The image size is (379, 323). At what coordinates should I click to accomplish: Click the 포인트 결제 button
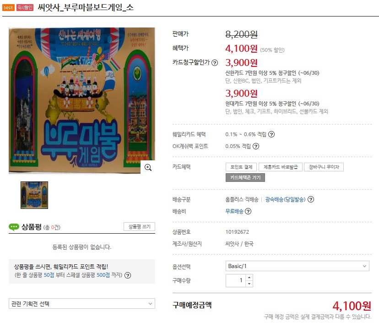coord(241,167)
